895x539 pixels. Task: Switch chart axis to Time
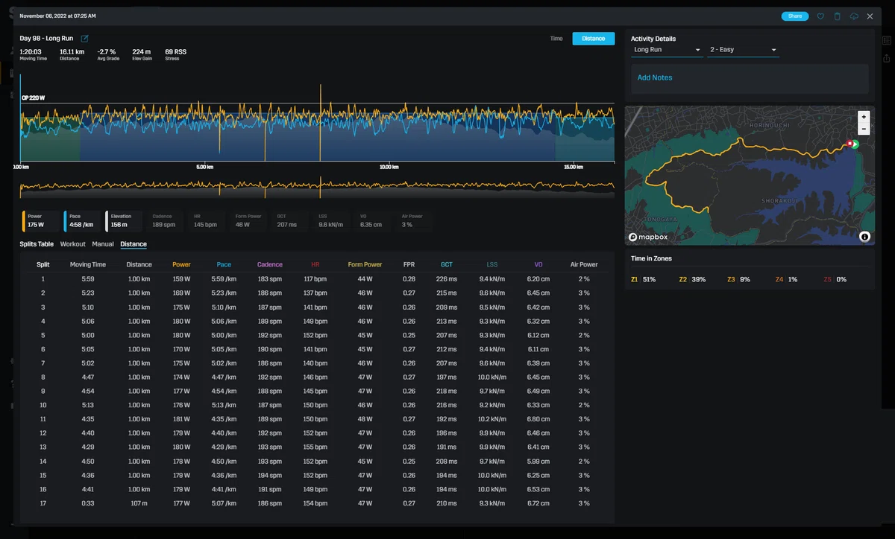556,39
